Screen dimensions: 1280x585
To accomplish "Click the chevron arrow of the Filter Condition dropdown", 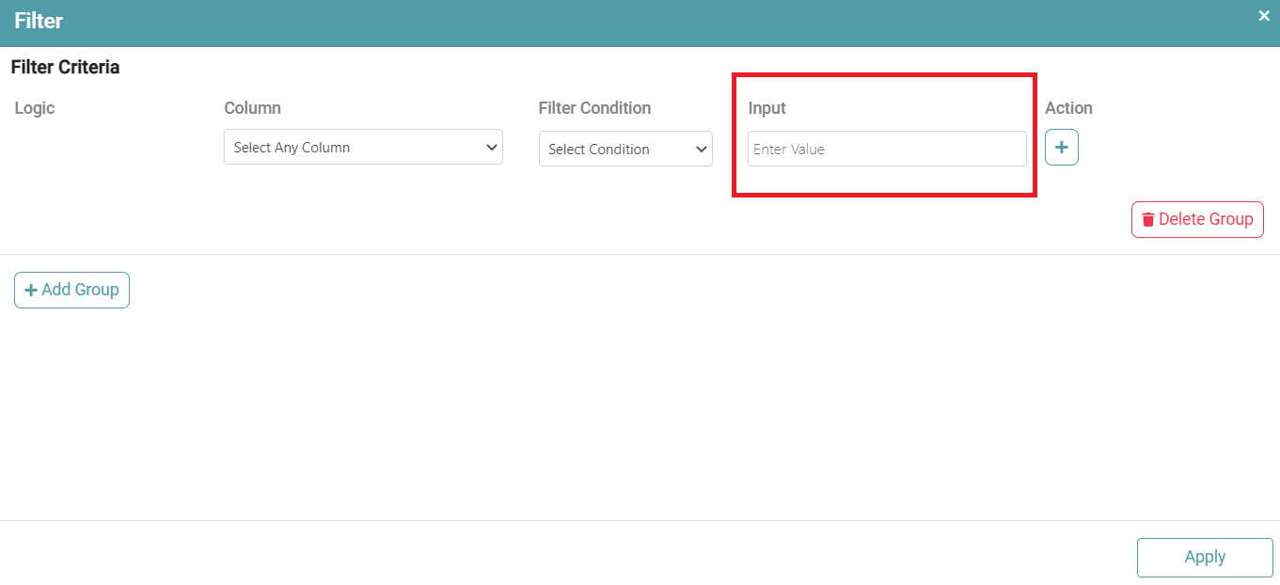I will 701,150.
